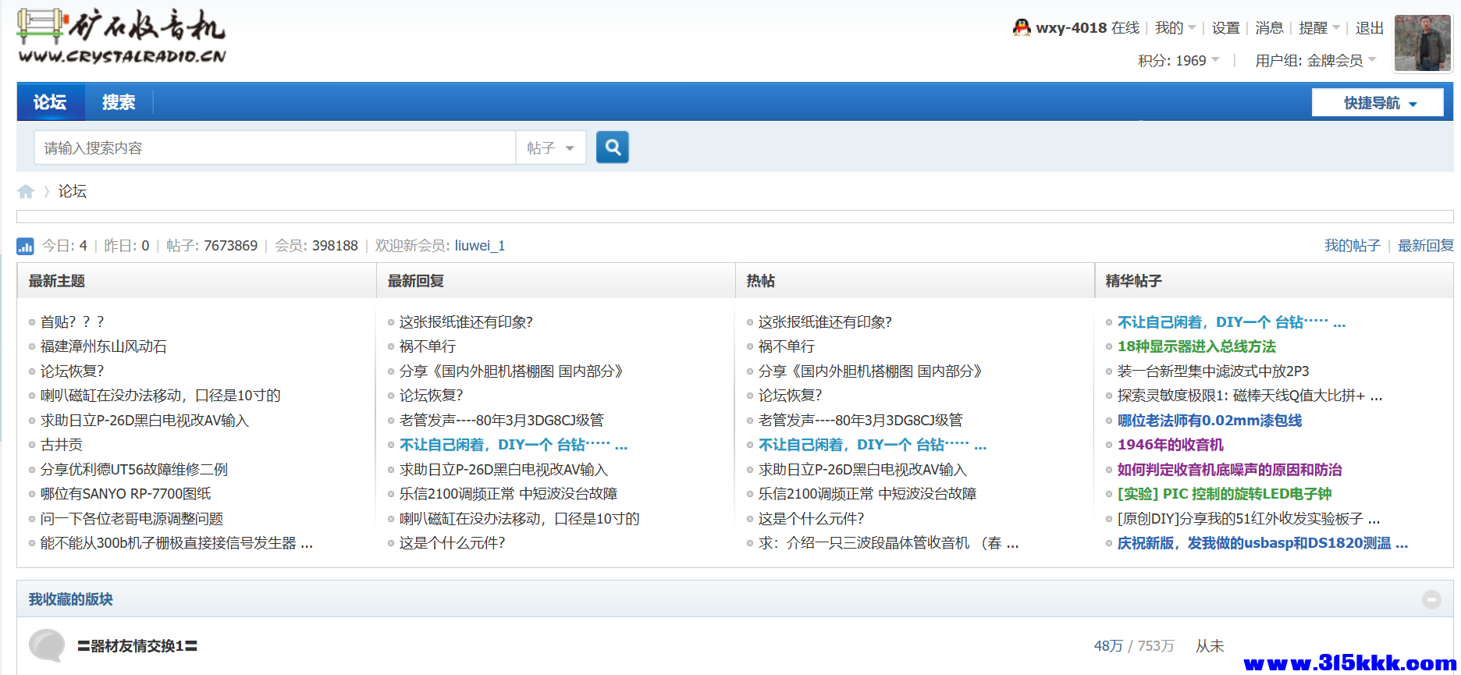Open 哪位老法师有0.02mm漆包线 thread
The width and height of the screenshot is (1461, 675).
click(x=1210, y=421)
